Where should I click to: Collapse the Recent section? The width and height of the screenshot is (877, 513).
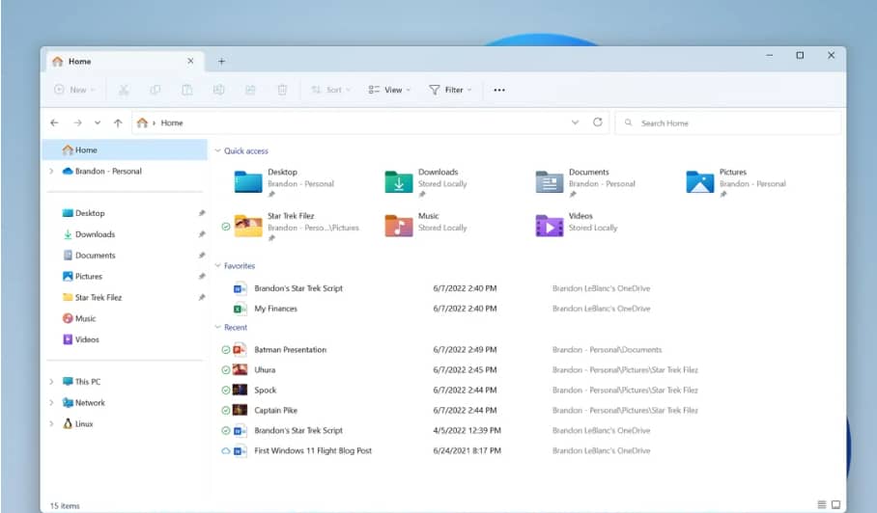218,327
